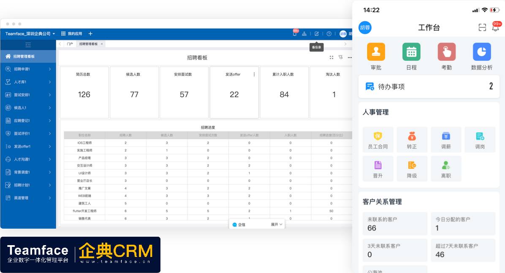Click the 面试评价1 sidebar icon
Screen dimensions: 505x273
coord(8,133)
